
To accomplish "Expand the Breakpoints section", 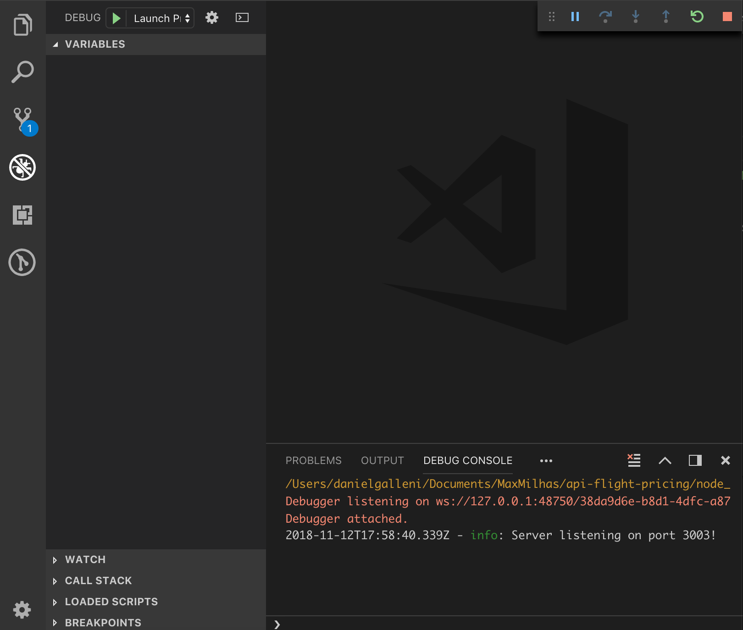I will click(103, 622).
